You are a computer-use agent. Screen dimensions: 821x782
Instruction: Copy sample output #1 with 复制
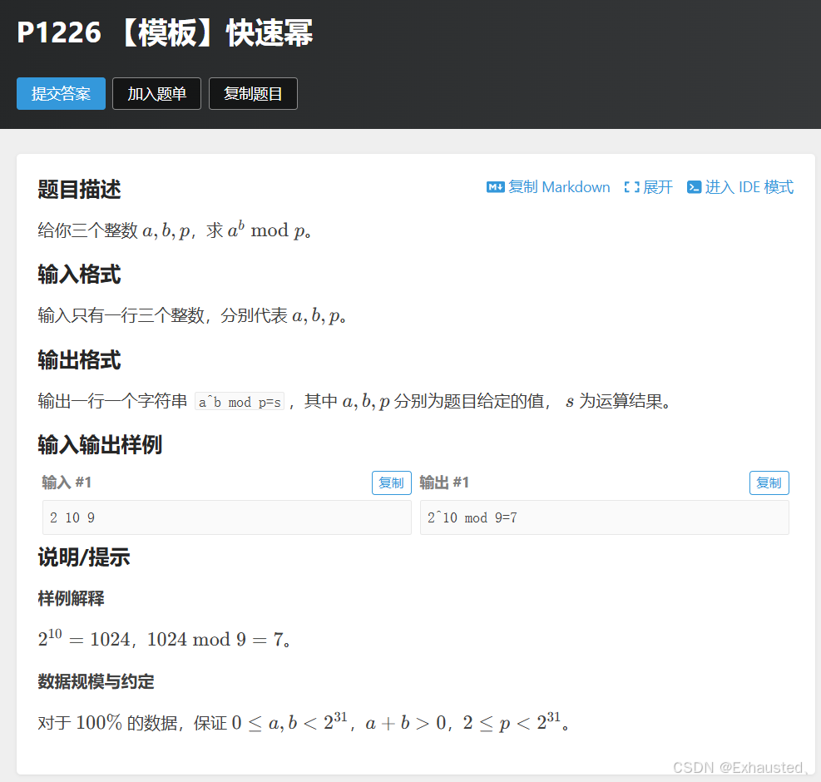(769, 483)
